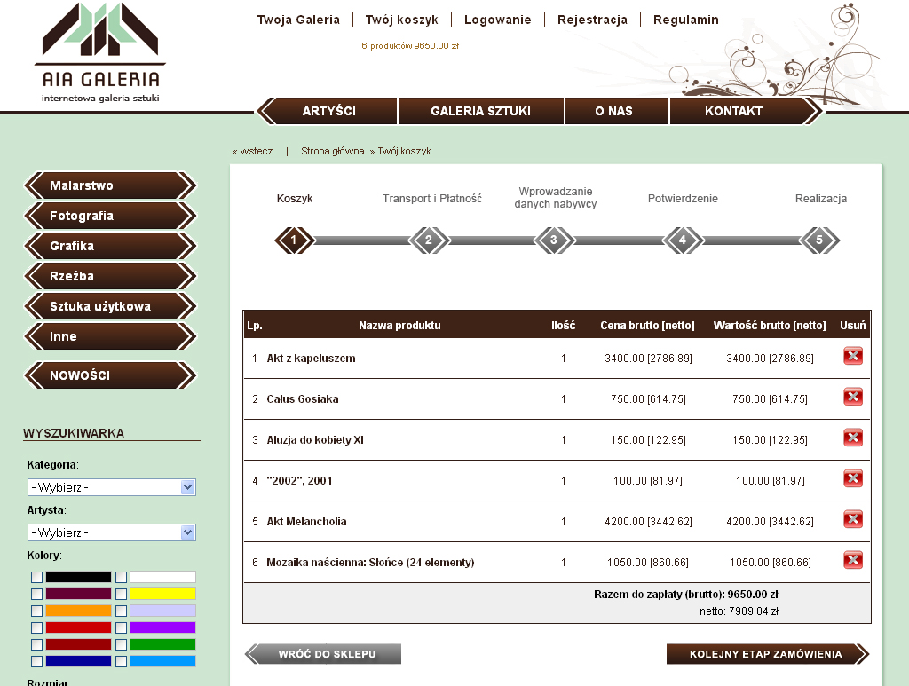The width and height of the screenshot is (909, 686).
Task: Tick the black color checkbox
Action: pos(36,578)
